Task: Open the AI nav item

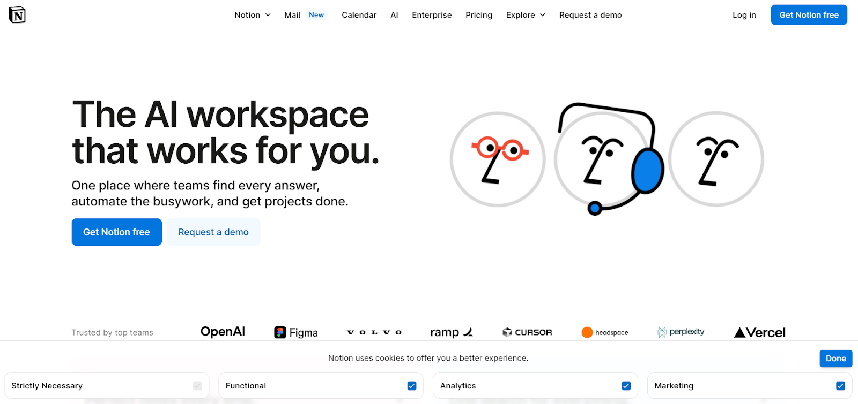Action: [x=394, y=15]
